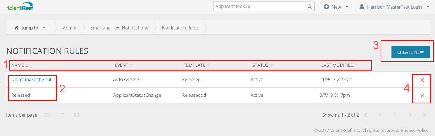Delete the "Released" notification rule
435x136 pixels.
click(422, 96)
